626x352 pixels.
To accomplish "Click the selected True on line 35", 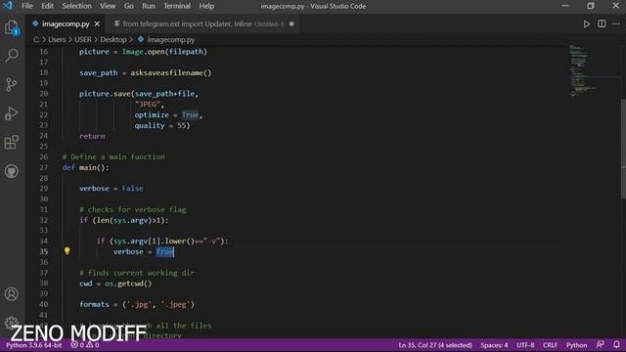I will pos(165,252).
